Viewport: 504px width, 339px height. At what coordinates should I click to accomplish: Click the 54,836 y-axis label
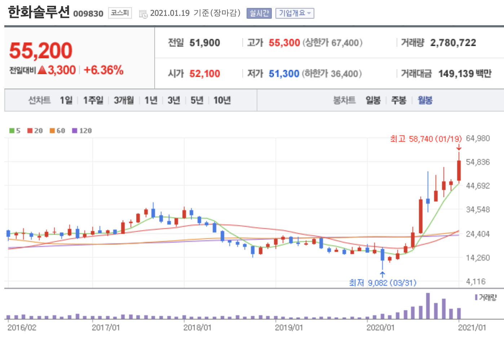coord(478,162)
